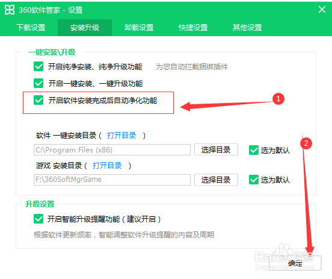The image size is (332, 279).
Task: Click the C:\Program Files (x86) path field
Action: tap(112, 150)
